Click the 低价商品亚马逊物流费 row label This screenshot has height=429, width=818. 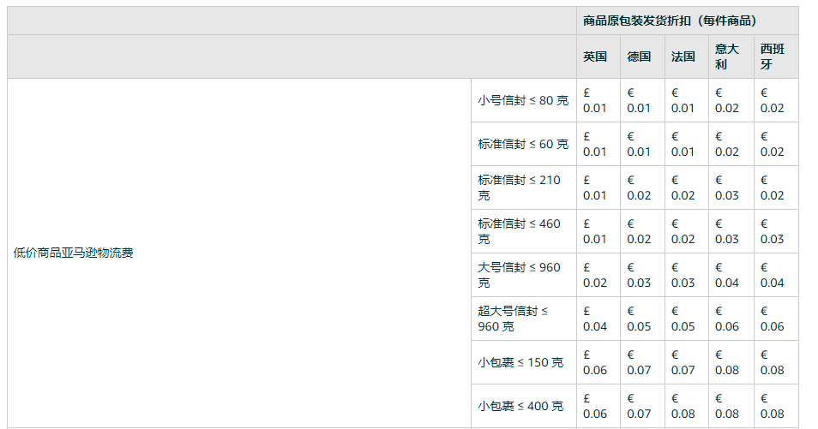tap(74, 253)
